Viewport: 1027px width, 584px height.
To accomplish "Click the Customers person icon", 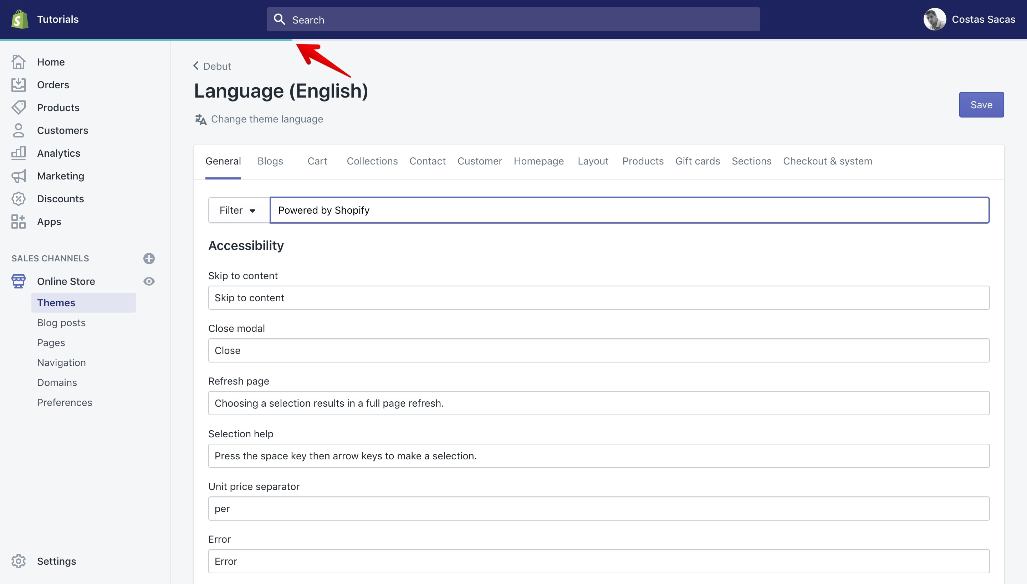I will [19, 130].
